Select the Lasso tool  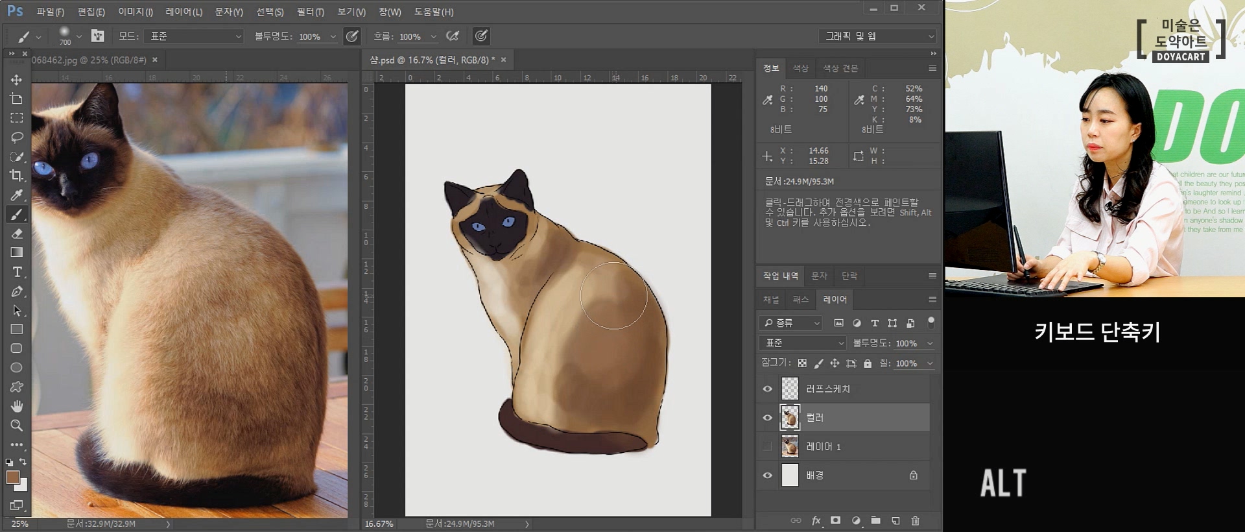click(x=17, y=137)
